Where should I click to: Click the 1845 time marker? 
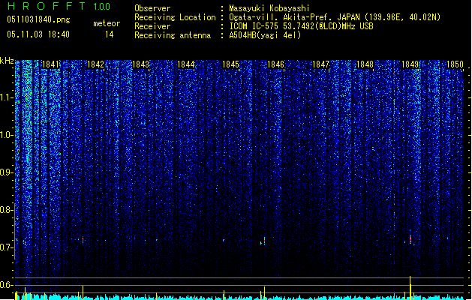230,64
